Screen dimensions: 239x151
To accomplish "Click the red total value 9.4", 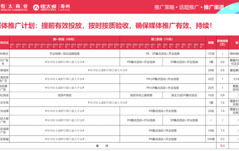I will 222,146.
